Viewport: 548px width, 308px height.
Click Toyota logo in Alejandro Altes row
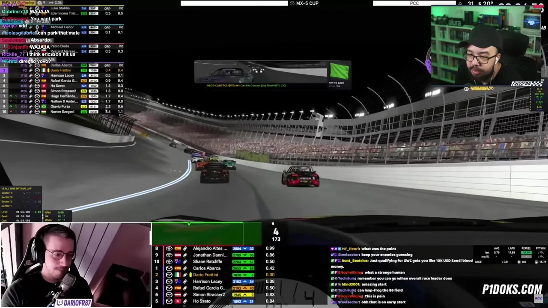(x=169, y=249)
